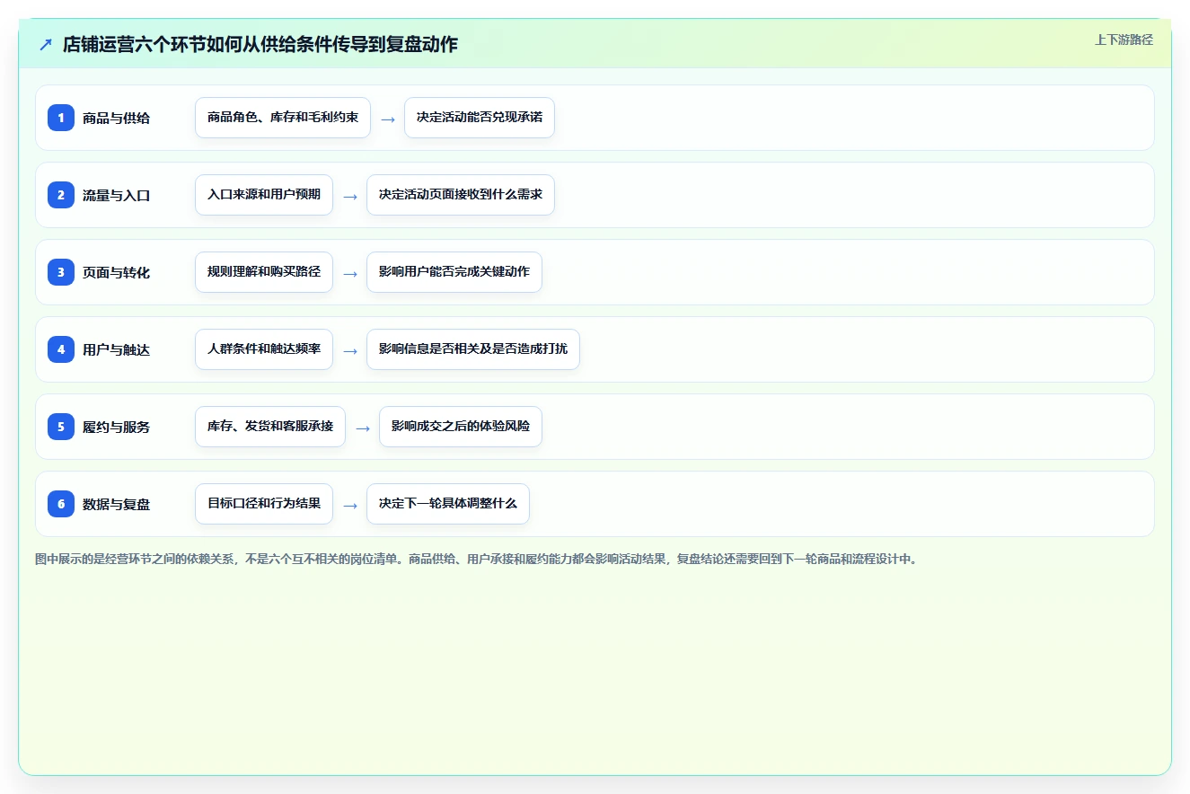
Task: Click the arrow after 人群条件和触达频率
Action: tap(350, 350)
